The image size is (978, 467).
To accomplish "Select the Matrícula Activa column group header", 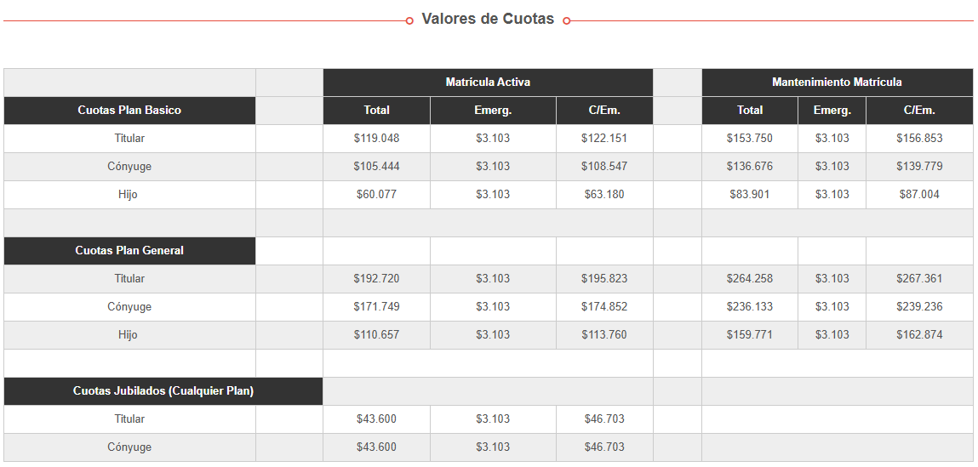I will click(x=488, y=83).
